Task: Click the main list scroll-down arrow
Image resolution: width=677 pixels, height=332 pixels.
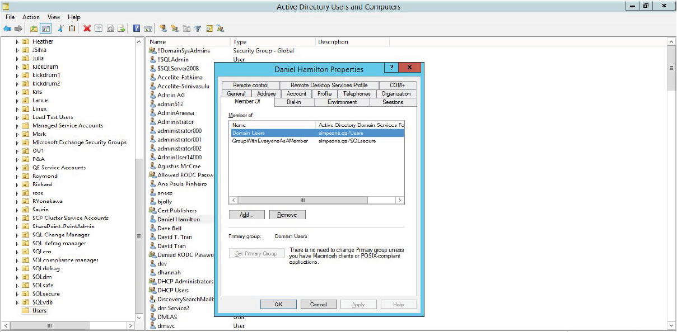Action: click(x=672, y=325)
